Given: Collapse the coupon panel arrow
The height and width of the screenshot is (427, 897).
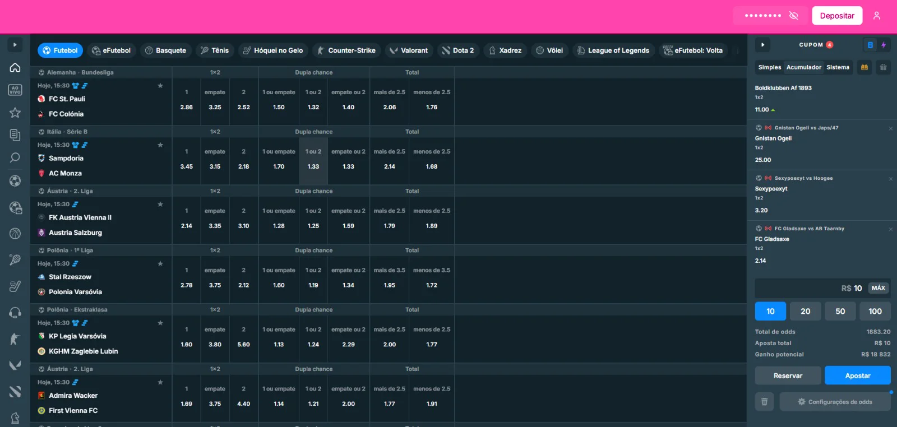Looking at the screenshot, I should [762, 45].
